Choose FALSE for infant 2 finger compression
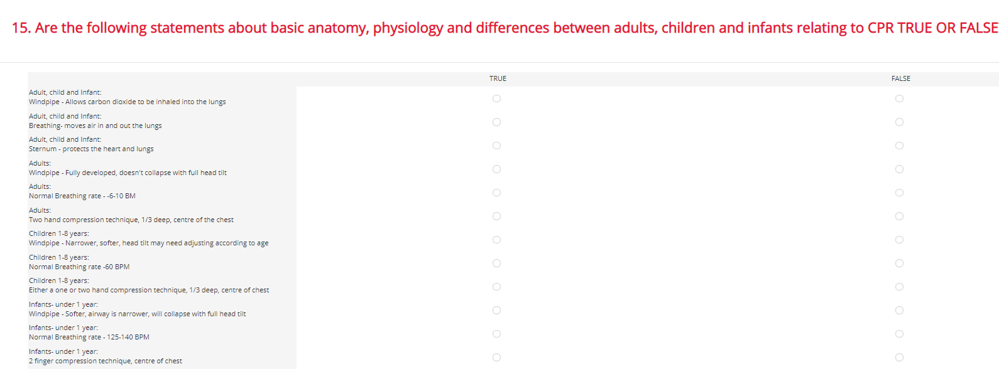The width and height of the screenshot is (999, 379). (899, 358)
